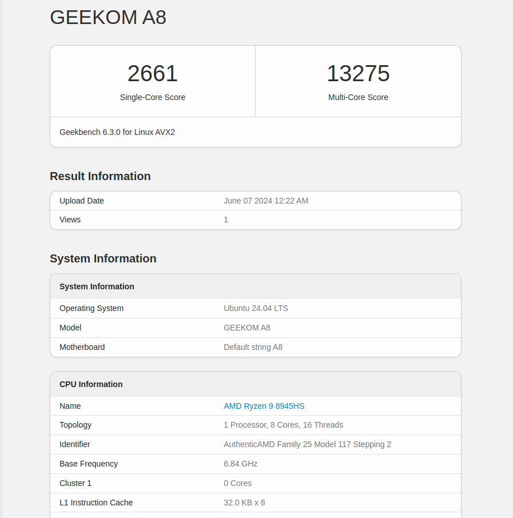Click the GEEKOM A8 page heading
The height and width of the screenshot is (518, 513).
[x=108, y=17]
